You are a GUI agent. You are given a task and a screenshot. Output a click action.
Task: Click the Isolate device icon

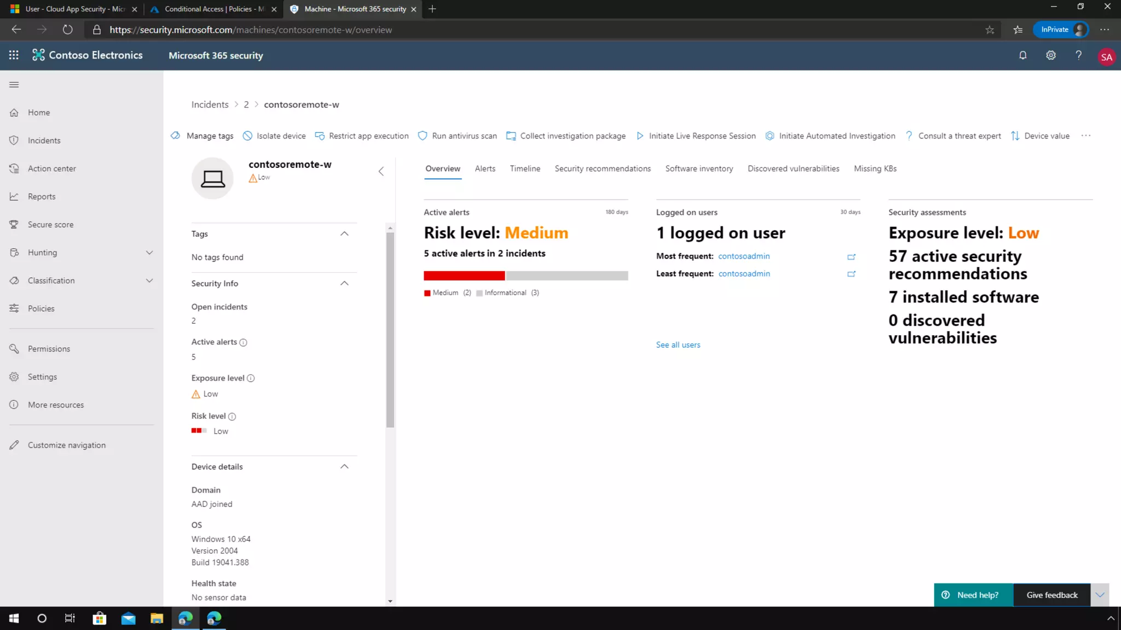247,136
